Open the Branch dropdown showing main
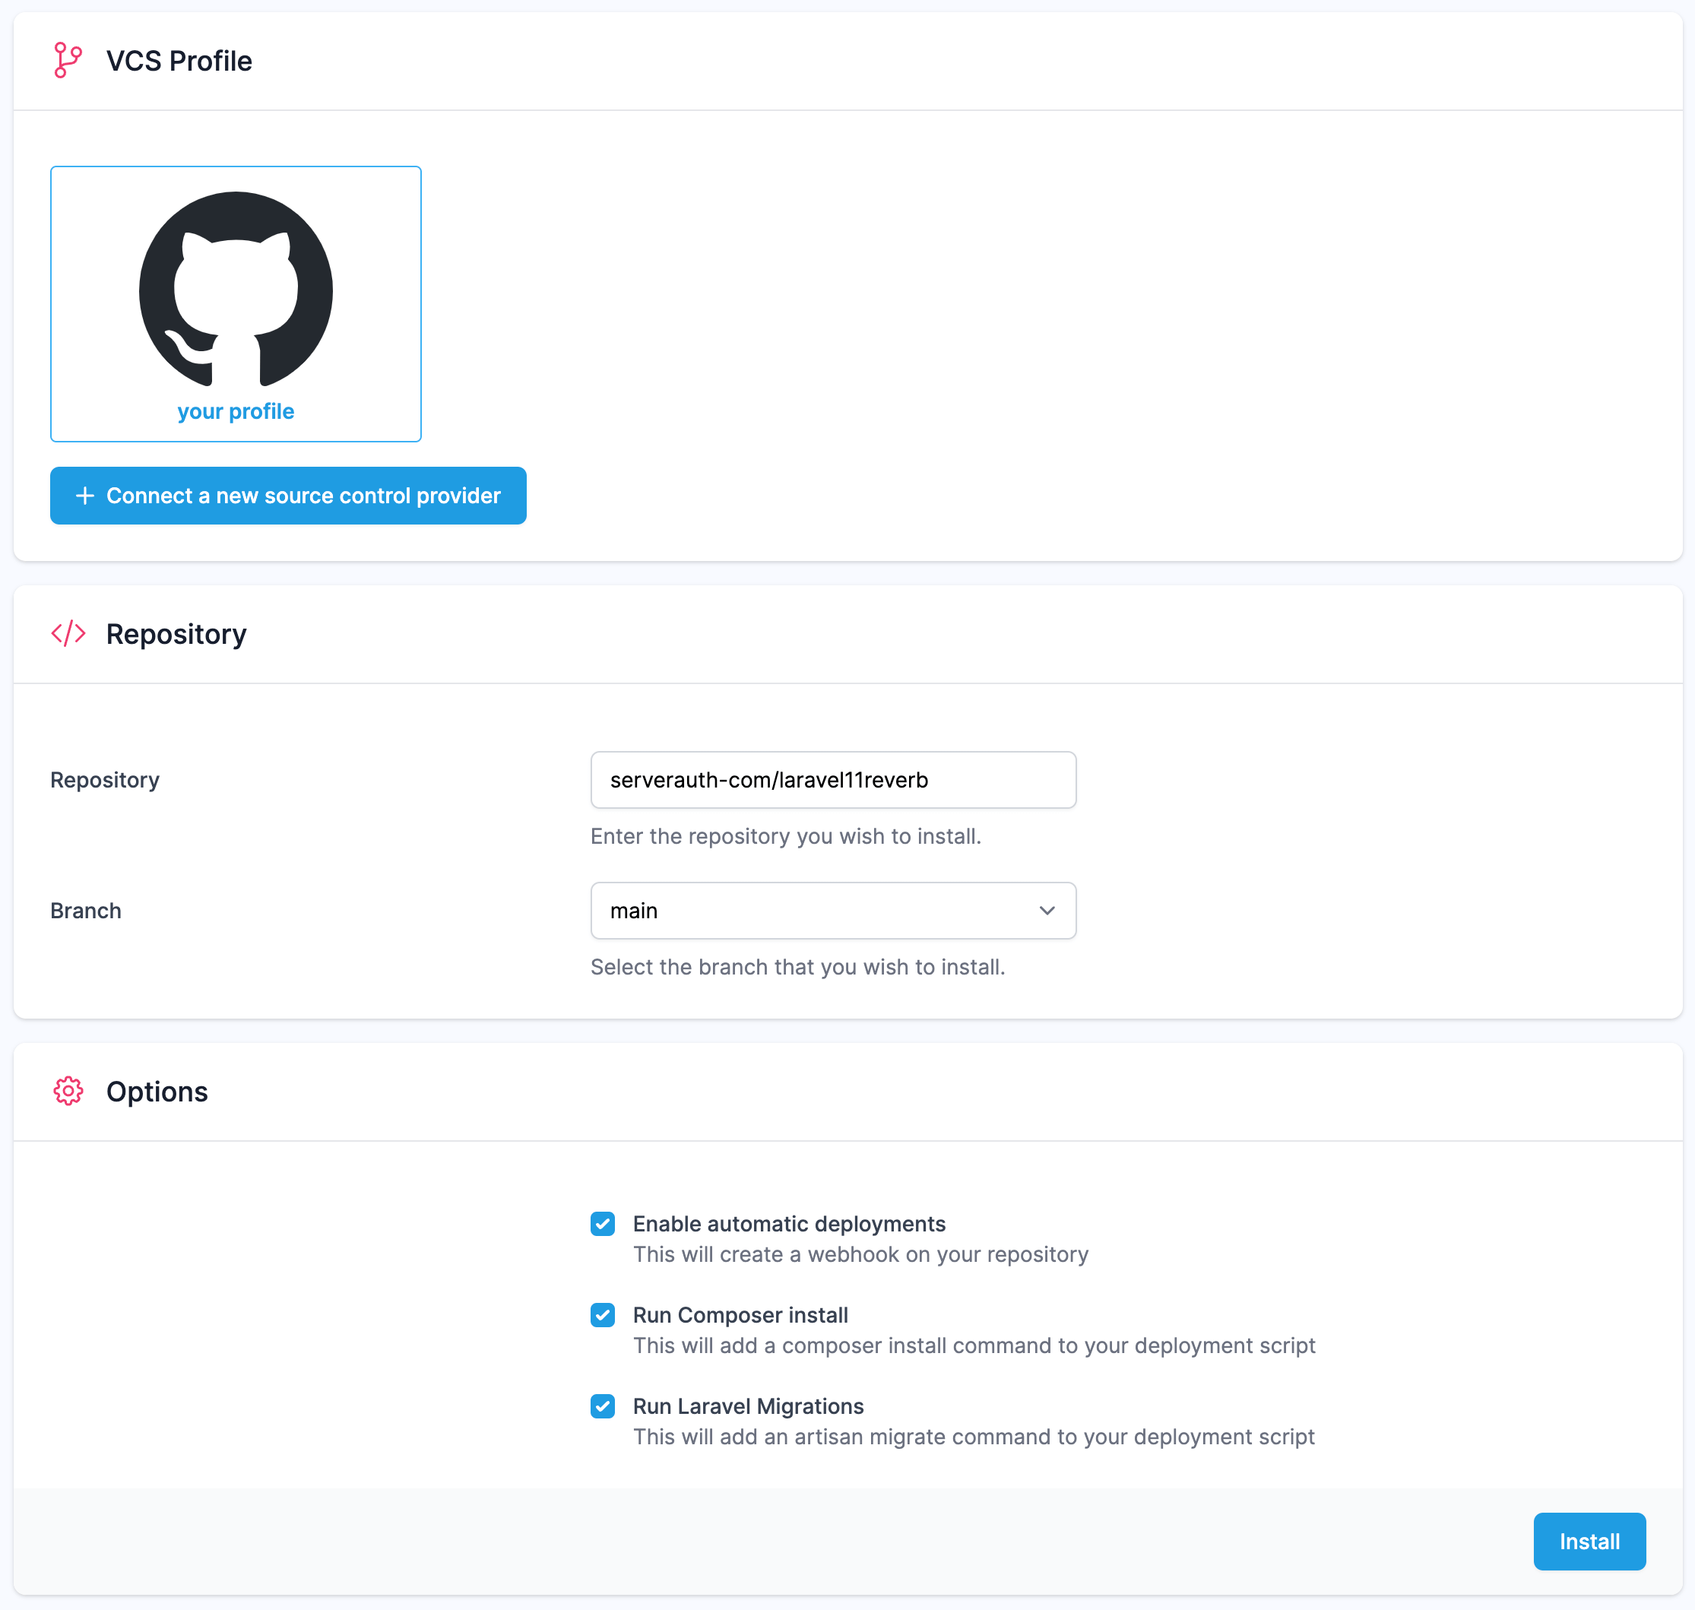This screenshot has height=1610, width=1695. coord(833,911)
